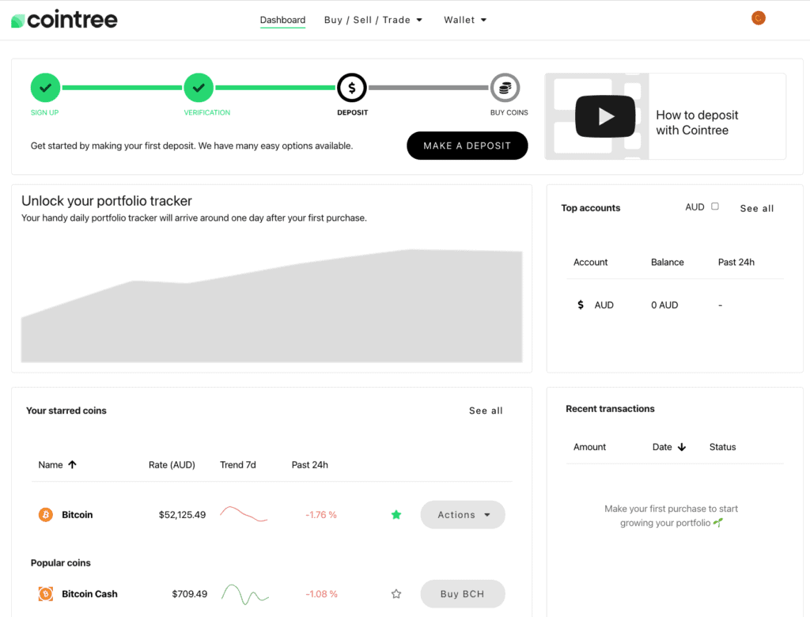
Task: Sort transactions by Date arrow
Action: pos(682,447)
